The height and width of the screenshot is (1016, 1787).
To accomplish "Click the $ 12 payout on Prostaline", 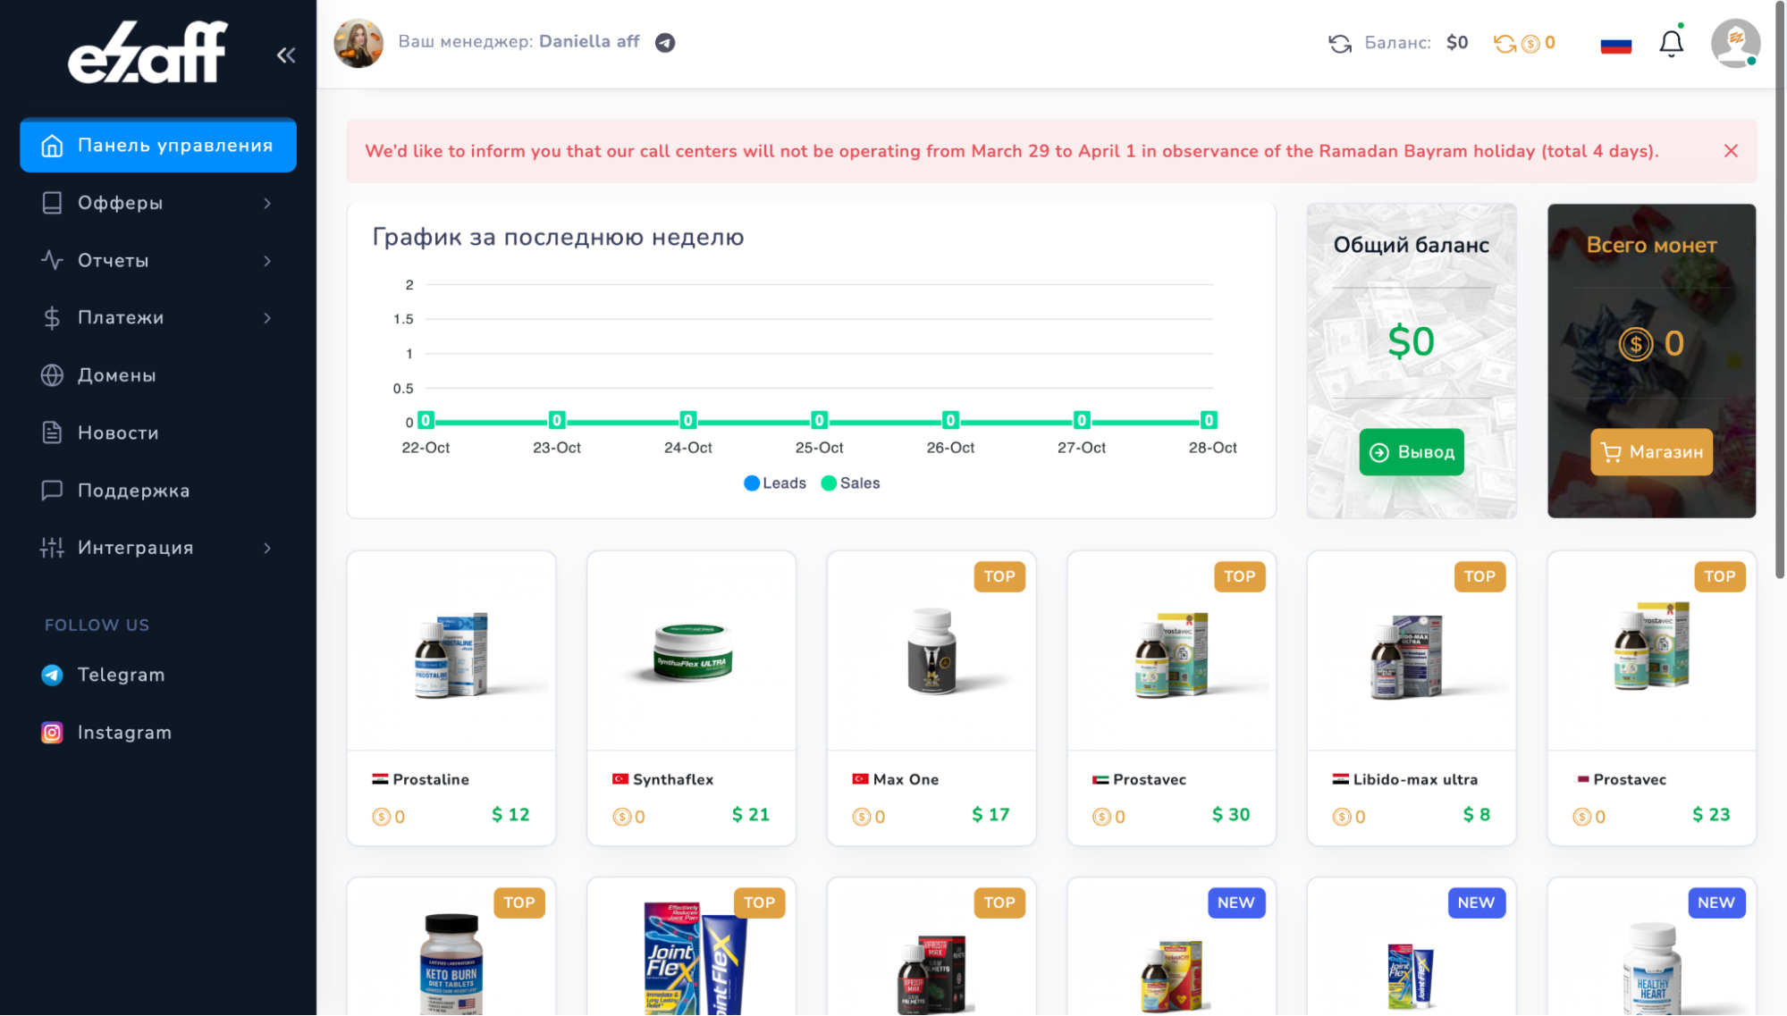I will click(510, 815).
